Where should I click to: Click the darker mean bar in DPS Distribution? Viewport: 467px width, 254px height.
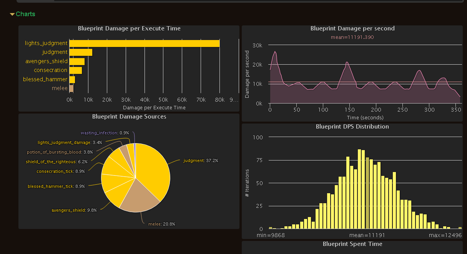pyautogui.click(x=367, y=193)
